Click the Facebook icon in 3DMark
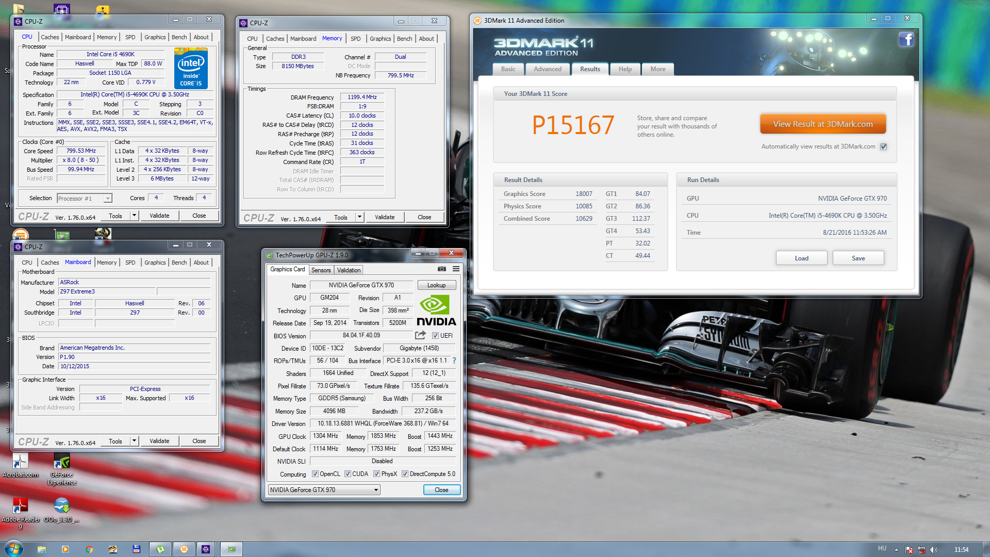The height and width of the screenshot is (557, 990). click(x=906, y=40)
